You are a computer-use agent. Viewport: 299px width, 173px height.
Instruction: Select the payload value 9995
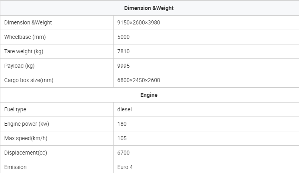point(124,66)
